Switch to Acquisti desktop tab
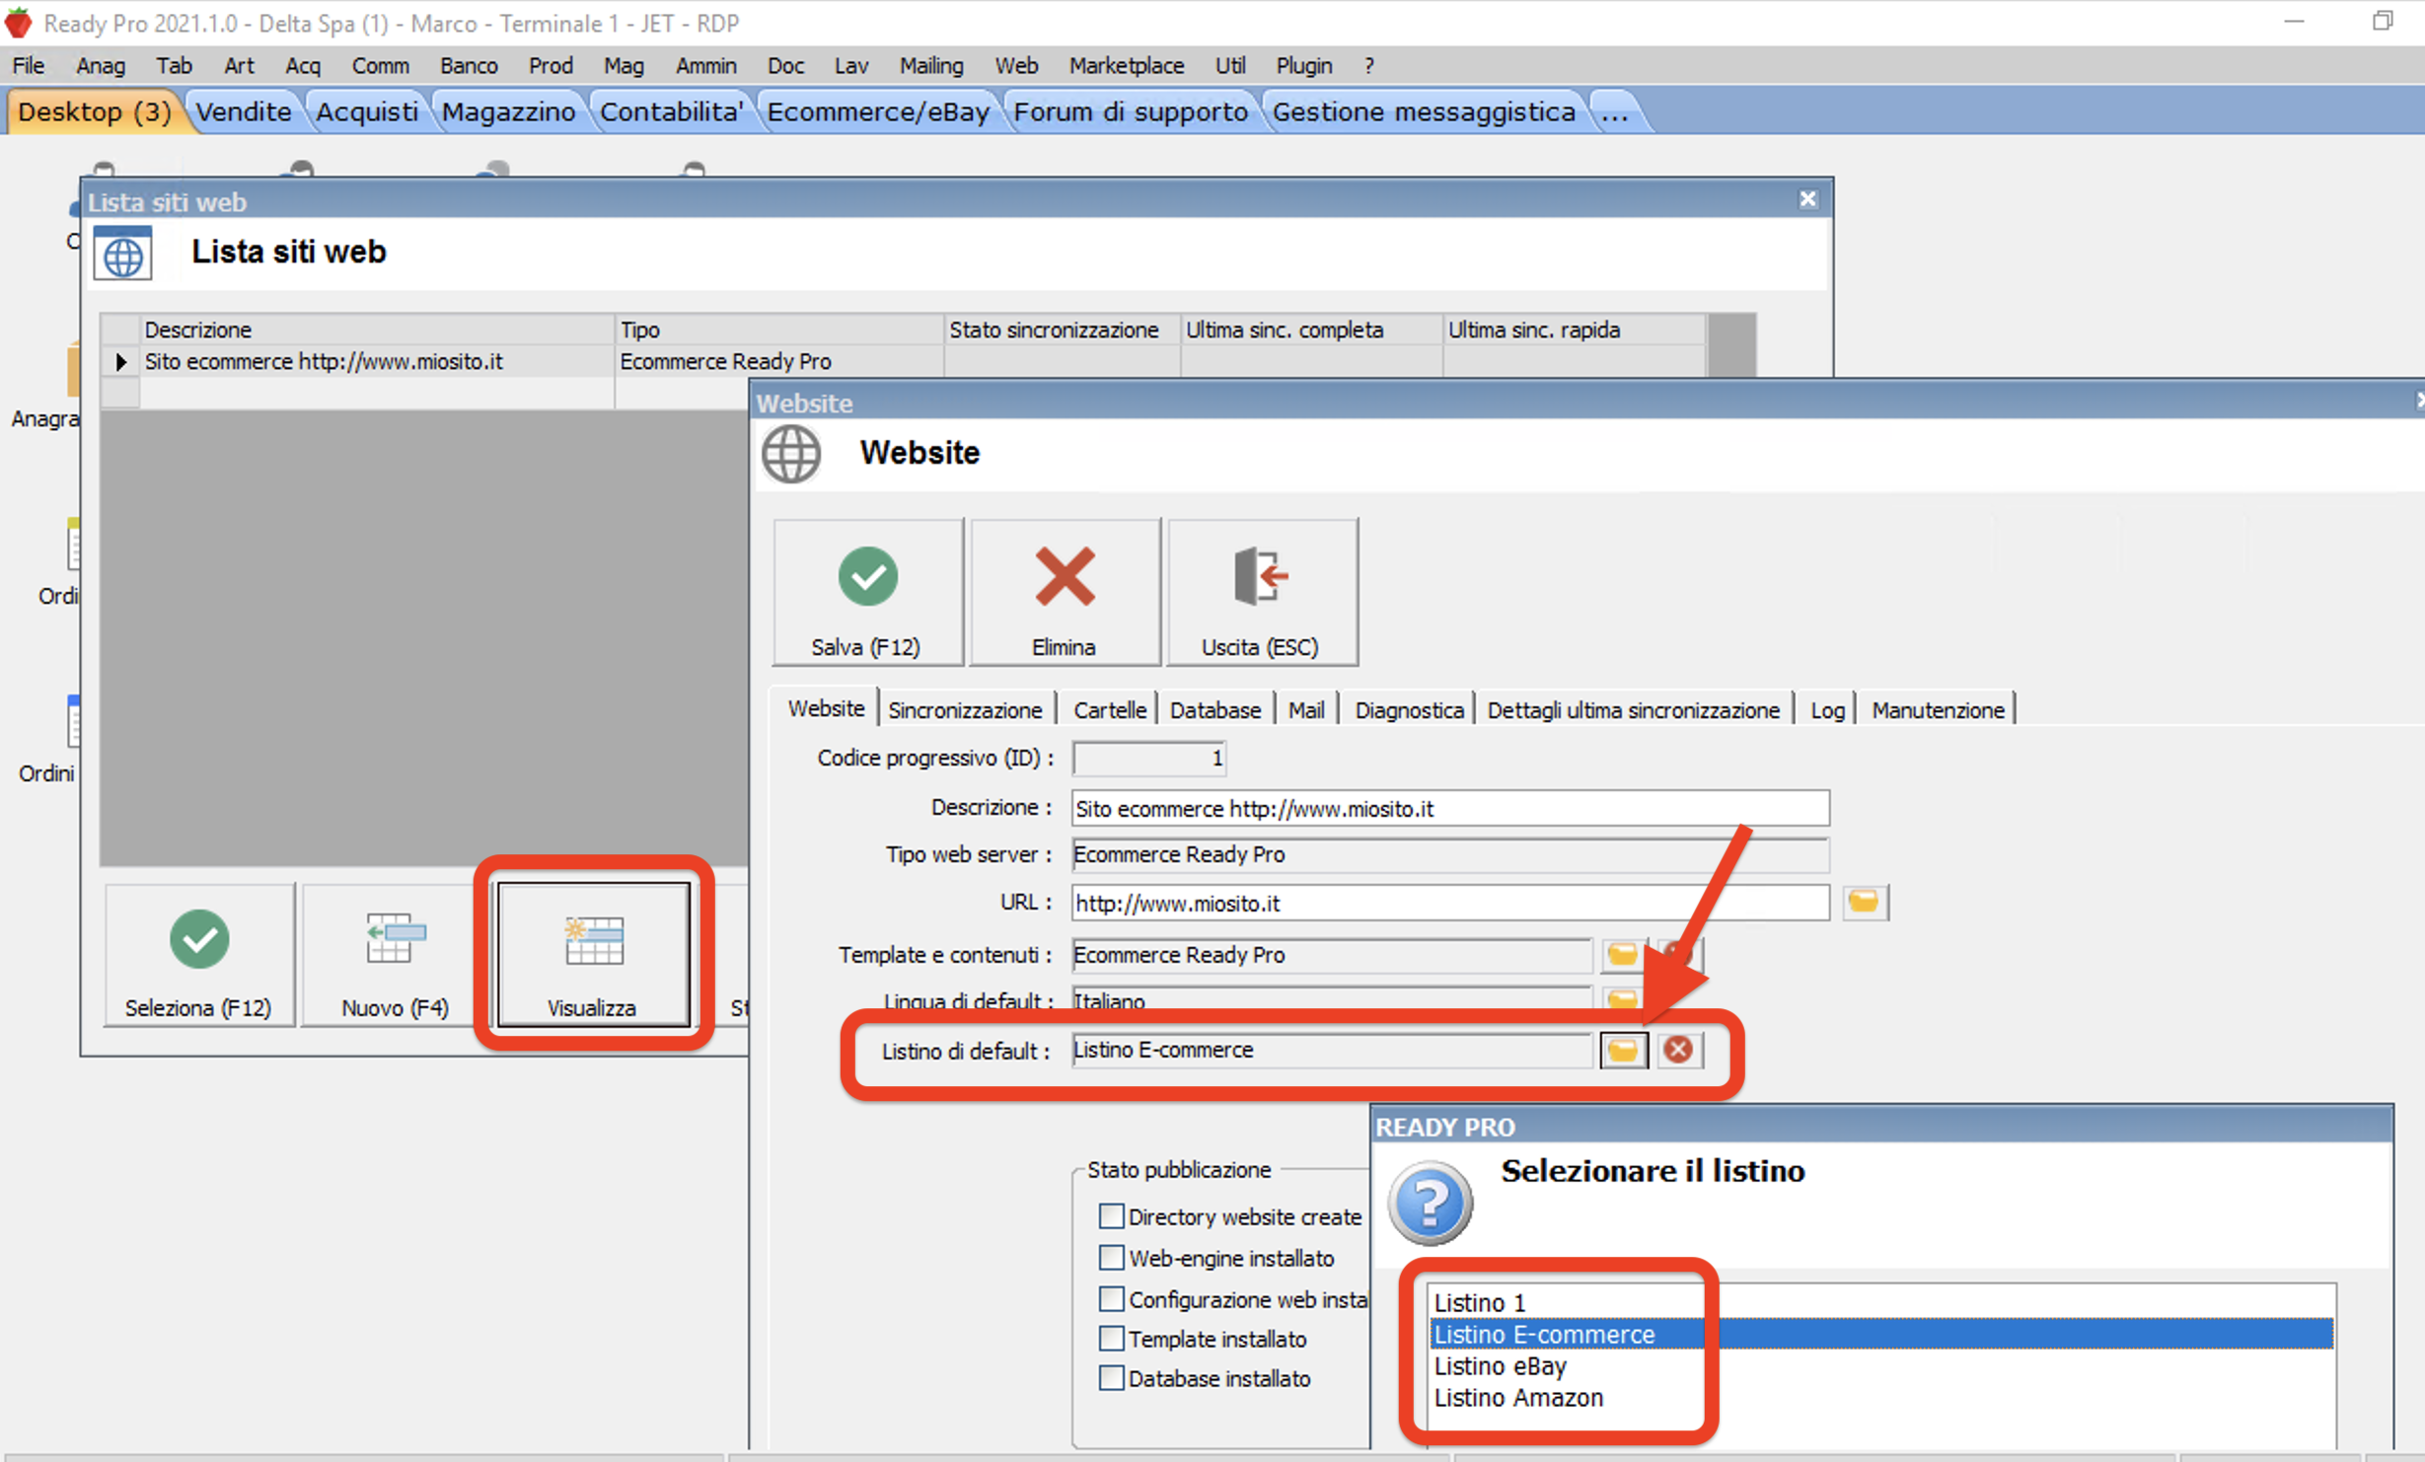Image resolution: width=2425 pixels, height=1462 pixels. pos(367,111)
